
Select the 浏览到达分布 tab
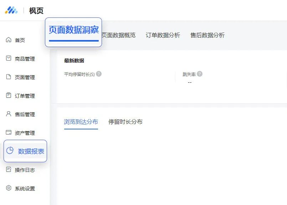tap(81, 122)
